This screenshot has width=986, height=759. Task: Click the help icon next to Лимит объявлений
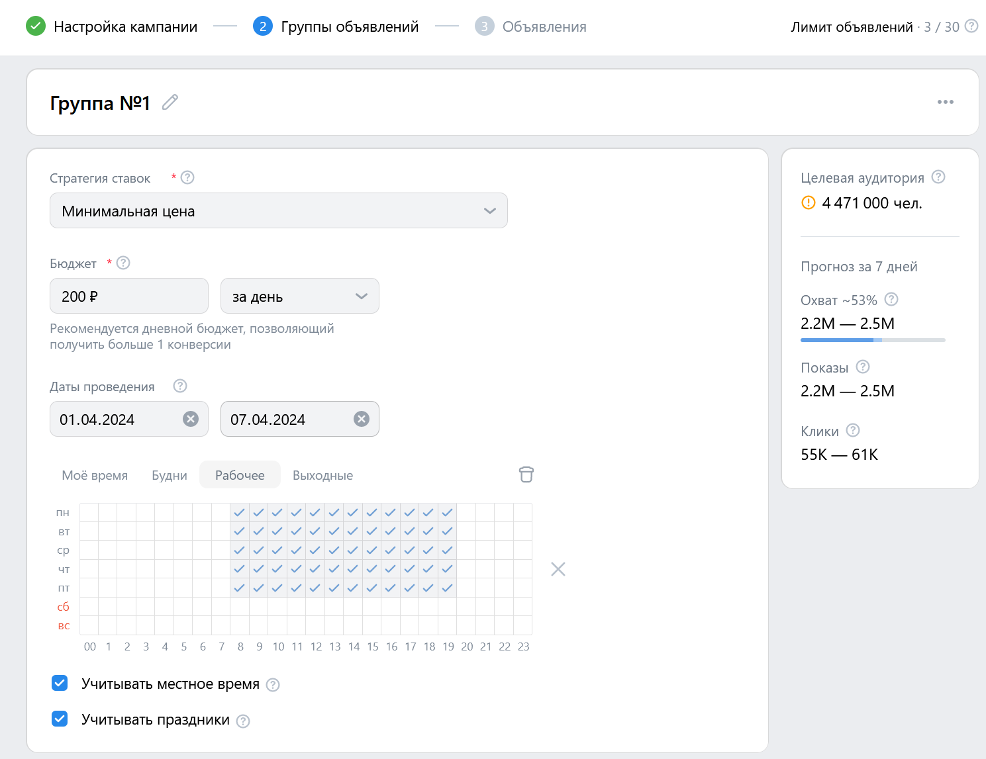(x=971, y=26)
